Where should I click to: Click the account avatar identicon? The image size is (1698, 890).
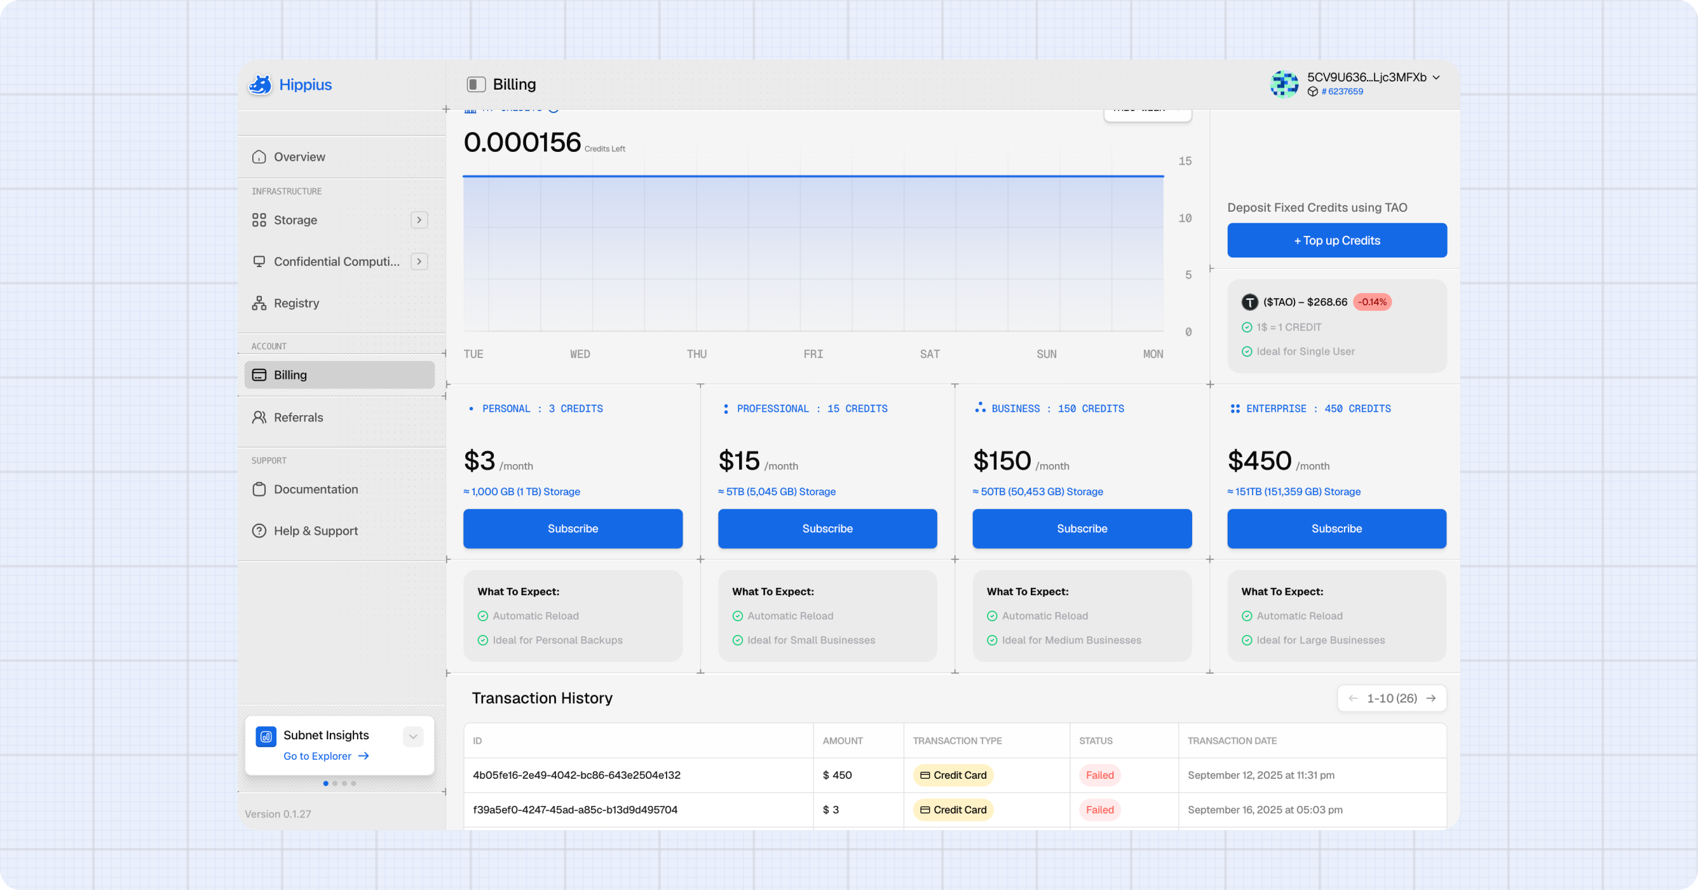click(x=1284, y=84)
